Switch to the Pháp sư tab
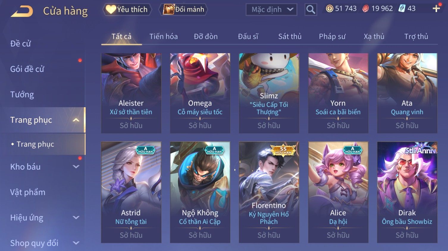448x251 pixels. [x=332, y=37]
